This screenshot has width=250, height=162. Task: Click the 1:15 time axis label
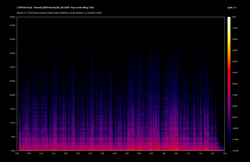pyautogui.click(x=200, y=154)
